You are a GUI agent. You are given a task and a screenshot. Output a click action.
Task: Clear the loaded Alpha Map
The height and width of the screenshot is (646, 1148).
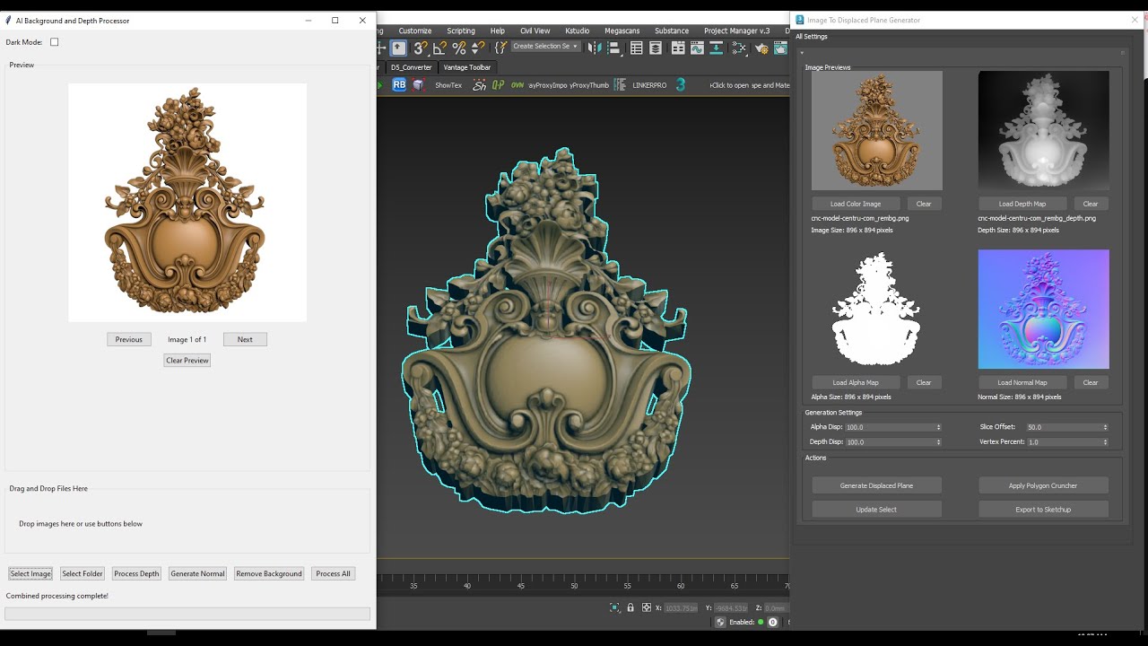[x=924, y=382]
